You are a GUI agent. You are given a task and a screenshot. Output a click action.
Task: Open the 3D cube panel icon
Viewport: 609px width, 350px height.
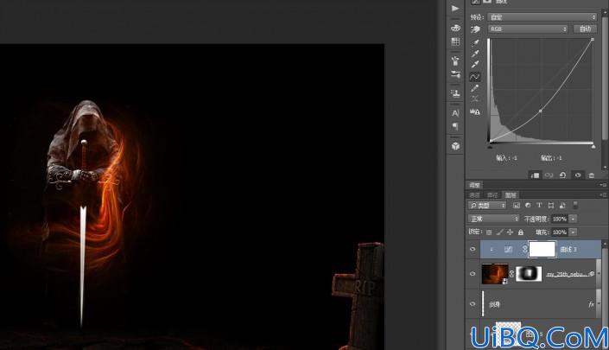point(455,146)
